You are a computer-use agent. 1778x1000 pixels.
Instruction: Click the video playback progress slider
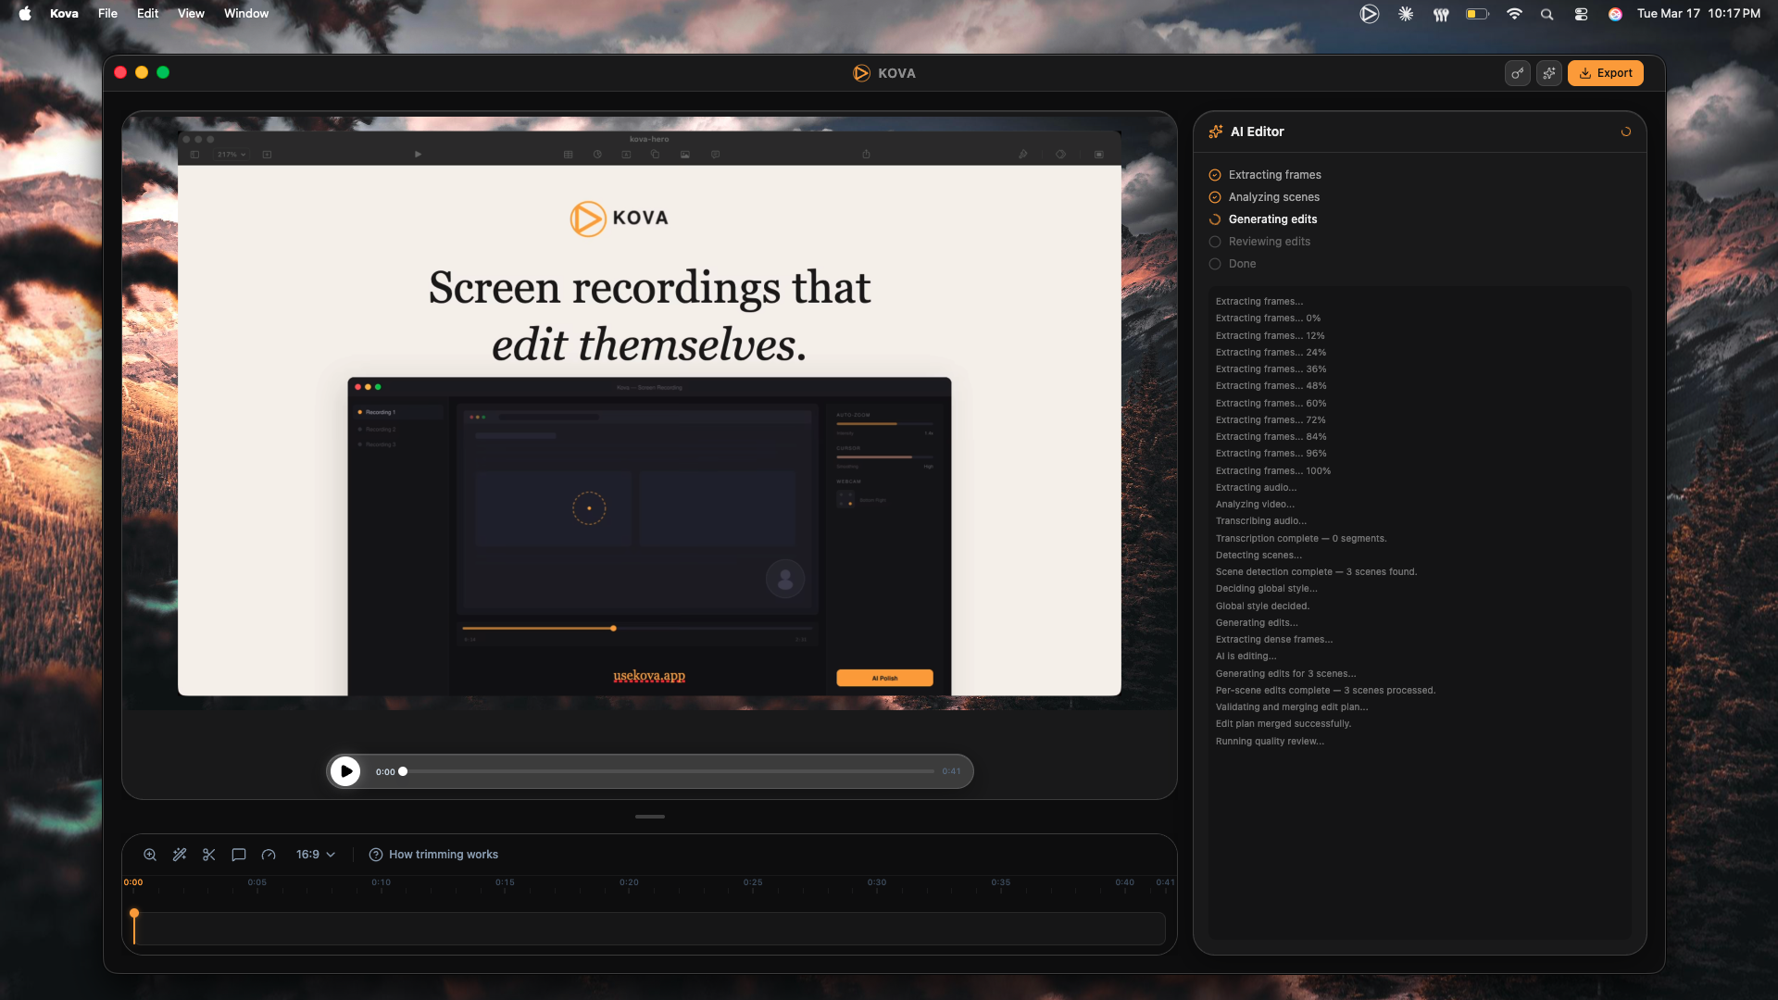click(667, 771)
